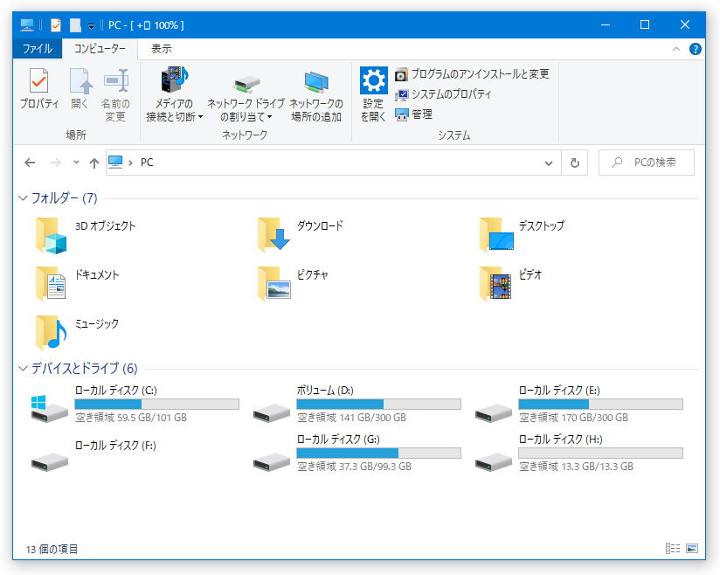
Task: Click the PC icon in title bar
Action: [27, 25]
